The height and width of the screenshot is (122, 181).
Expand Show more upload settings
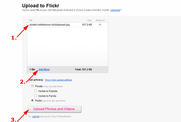(x=59, y=80)
